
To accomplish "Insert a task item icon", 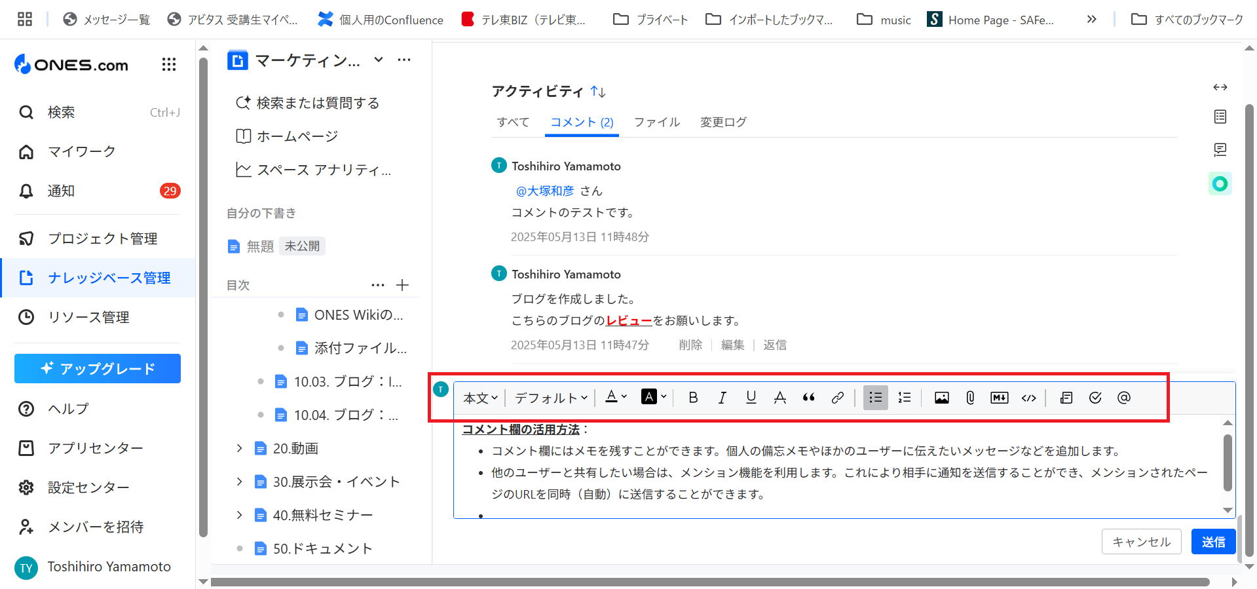I will (1095, 398).
